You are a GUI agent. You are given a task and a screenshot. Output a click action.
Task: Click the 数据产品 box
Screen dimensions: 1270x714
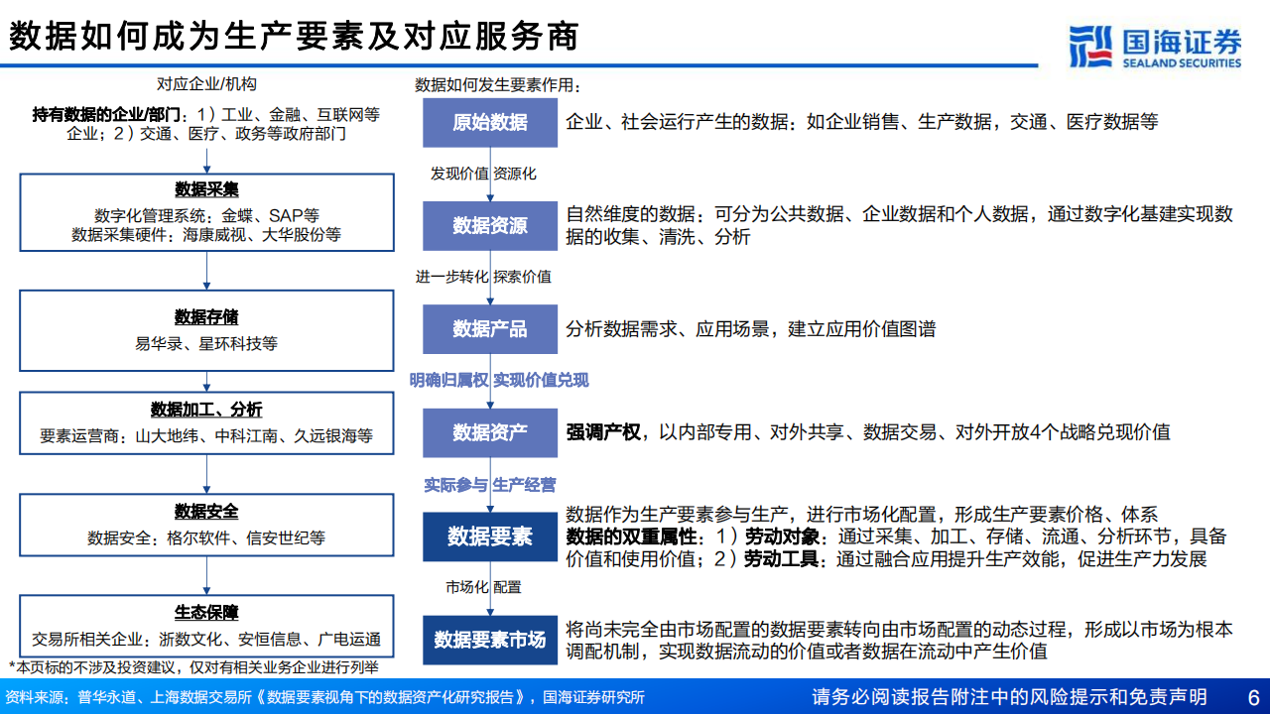pyautogui.click(x=490, y=329)
